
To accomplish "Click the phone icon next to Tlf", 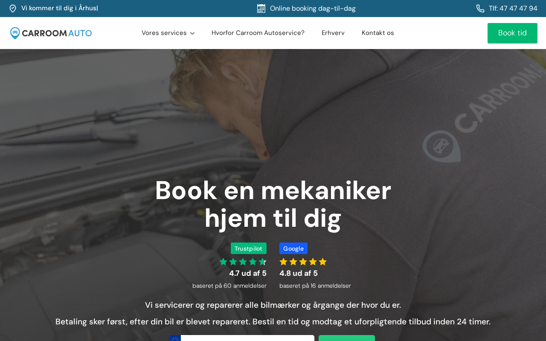I will [x=480, y=9].
